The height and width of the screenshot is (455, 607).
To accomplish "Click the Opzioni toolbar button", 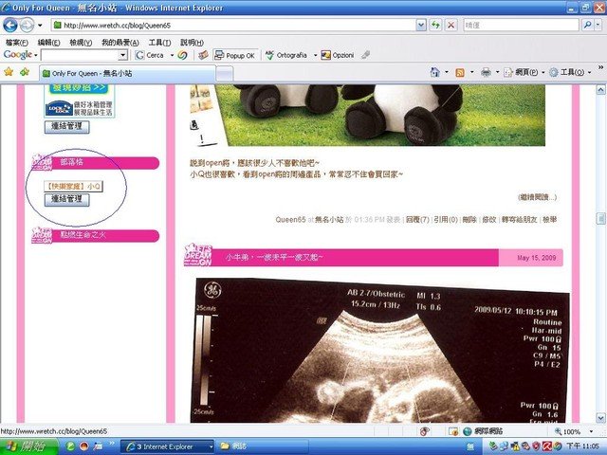I will [338, 55].
